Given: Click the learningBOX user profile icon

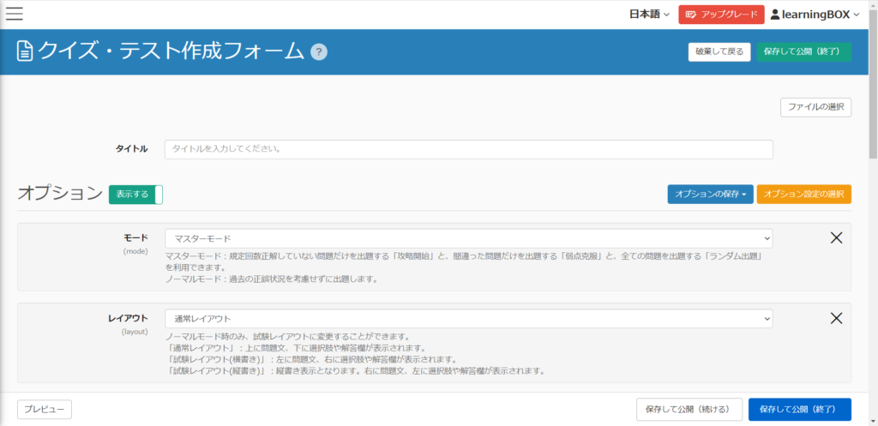Looking at the screenshot, I should (x=775, y=15).
